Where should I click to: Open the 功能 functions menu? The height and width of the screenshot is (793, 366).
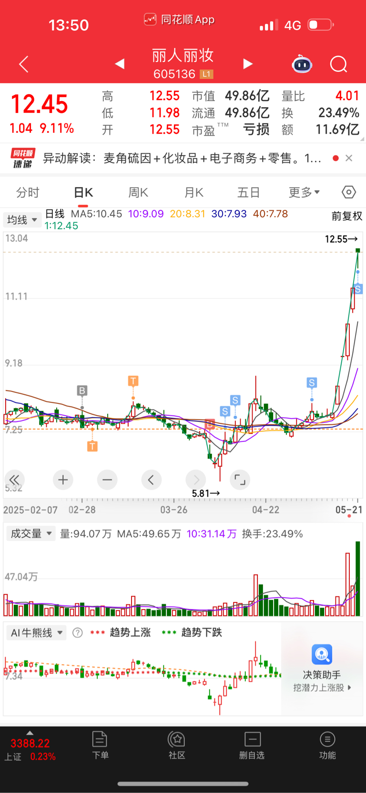[327, 745]
